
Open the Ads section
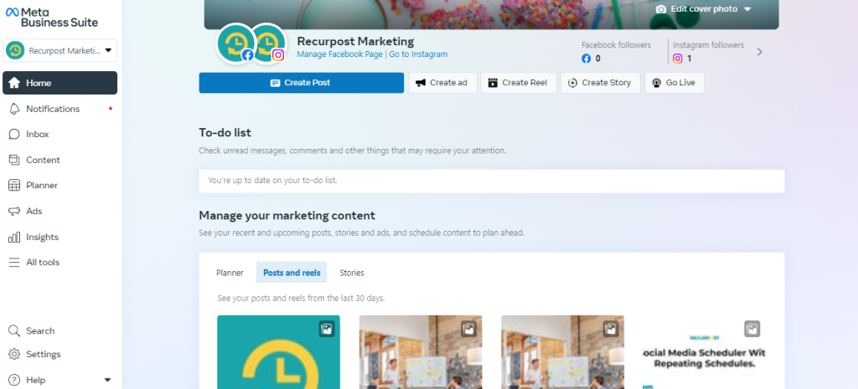point(59,211)
